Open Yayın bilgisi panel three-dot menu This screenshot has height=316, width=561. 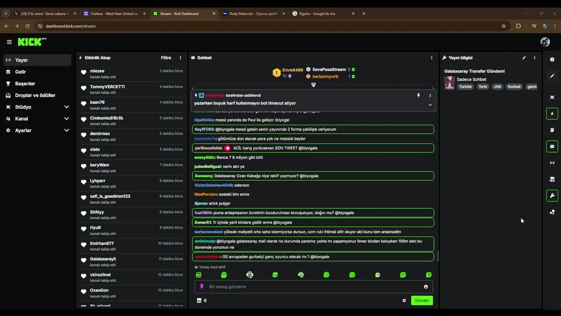click(534, 57)
